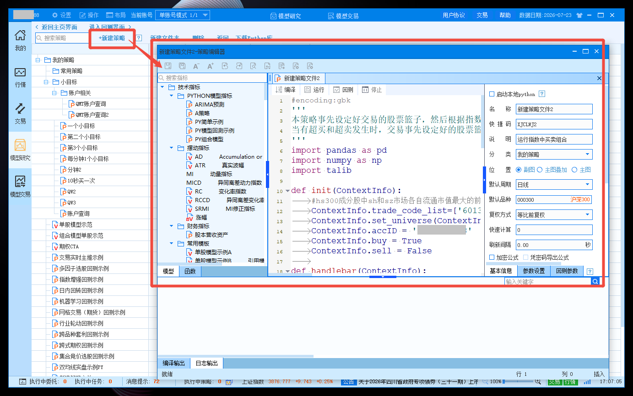
Task: Open the 默认周期 日线 dropdown
Action: 554,185
